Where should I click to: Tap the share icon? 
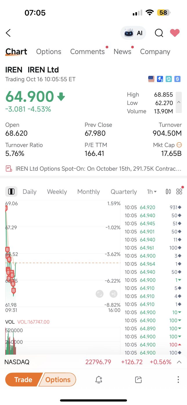(139, 380)
